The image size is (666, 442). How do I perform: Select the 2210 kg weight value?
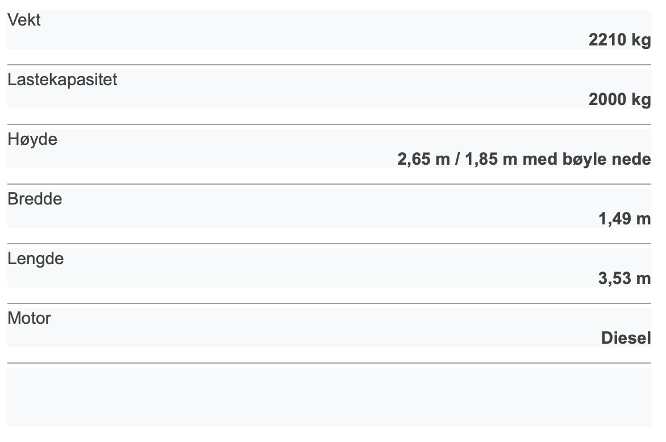coord(619,40)
